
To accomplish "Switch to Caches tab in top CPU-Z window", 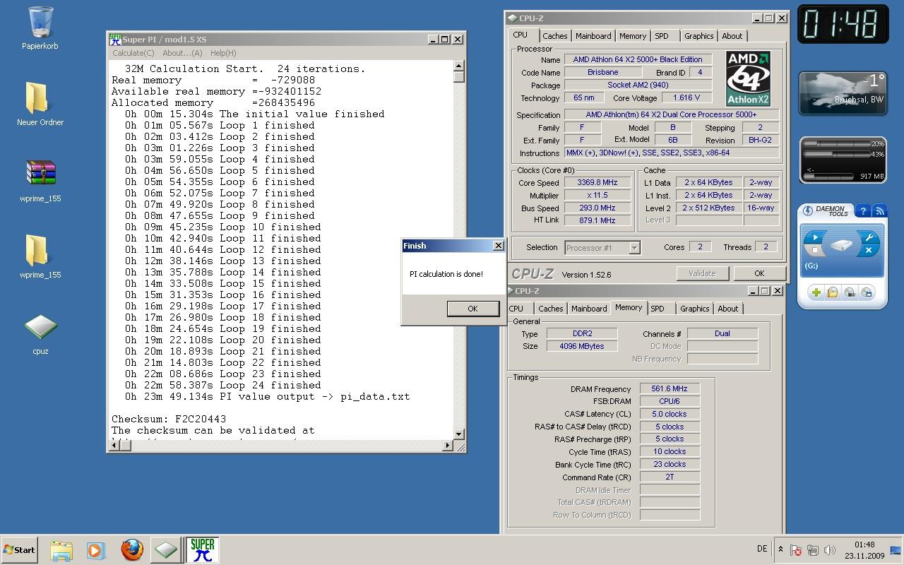I will [x=554, y=36].
